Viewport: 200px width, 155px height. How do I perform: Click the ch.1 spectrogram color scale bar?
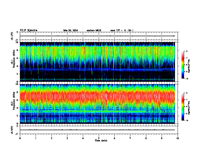(183, 65)
